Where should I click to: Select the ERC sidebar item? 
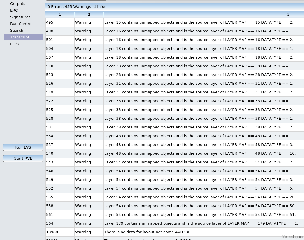(14, 10)
